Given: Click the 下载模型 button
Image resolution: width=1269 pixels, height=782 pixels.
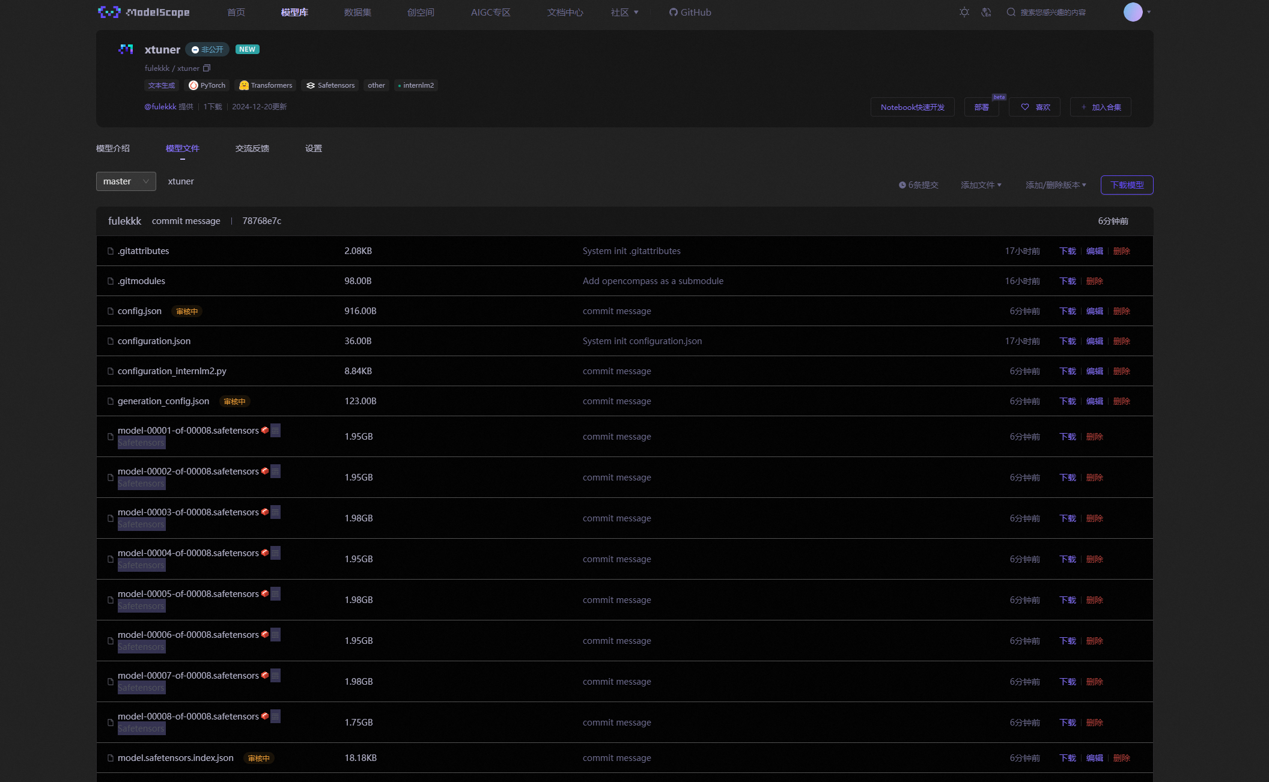Looking at the screenshot, I should pyautogui.click(x=1127, y=185).
